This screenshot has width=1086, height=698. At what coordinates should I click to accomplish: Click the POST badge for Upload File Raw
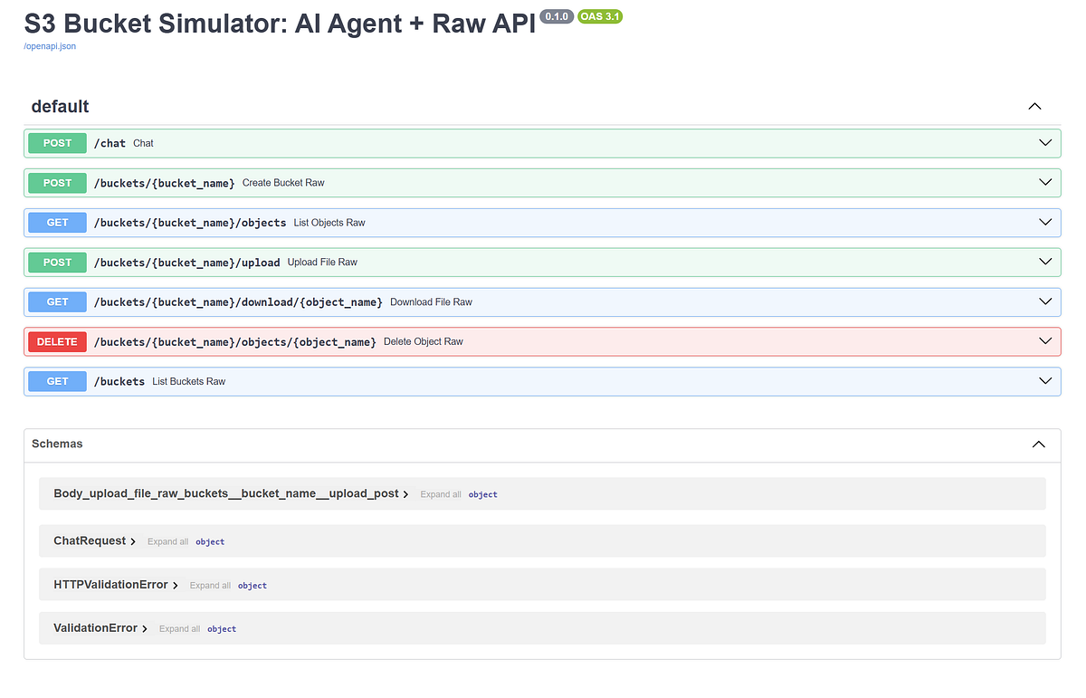pyautogui.click(x=56, y=262)
